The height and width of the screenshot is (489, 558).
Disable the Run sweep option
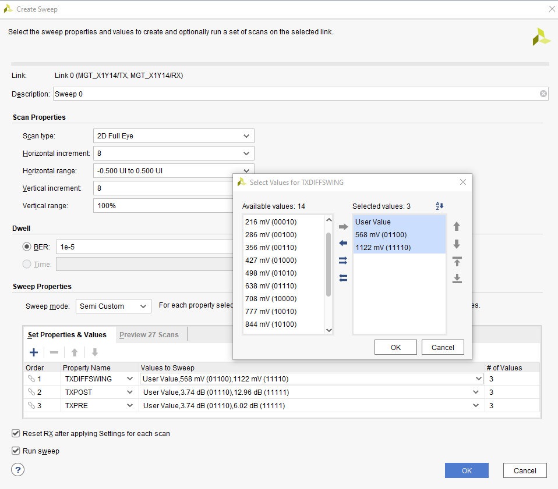point(16,451)
